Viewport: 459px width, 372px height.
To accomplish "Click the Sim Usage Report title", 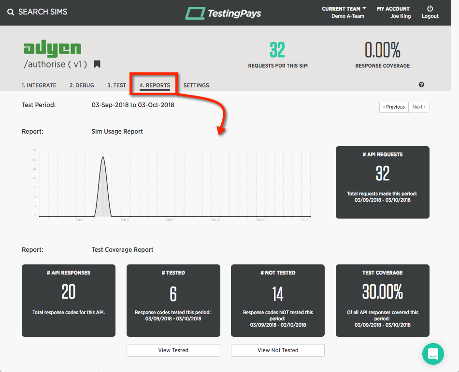I will (117, 132).
